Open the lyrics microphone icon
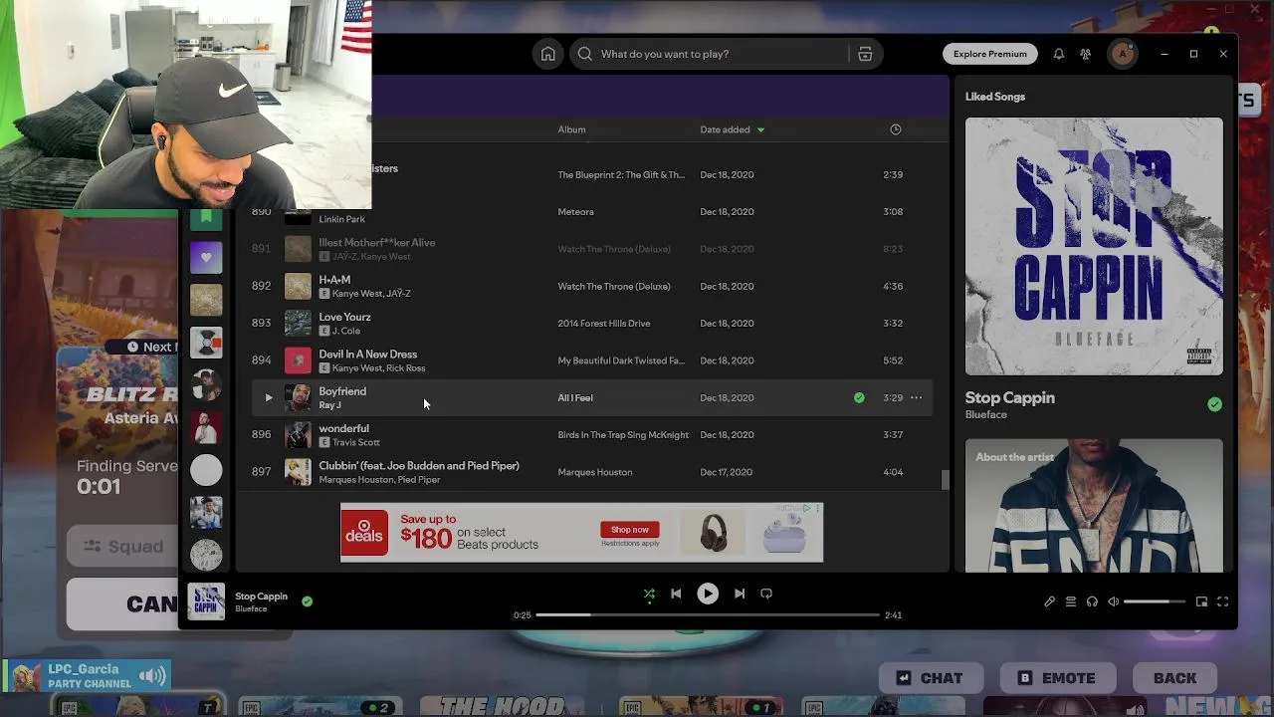This screenshot has height=717, width=1274. 1049,601
